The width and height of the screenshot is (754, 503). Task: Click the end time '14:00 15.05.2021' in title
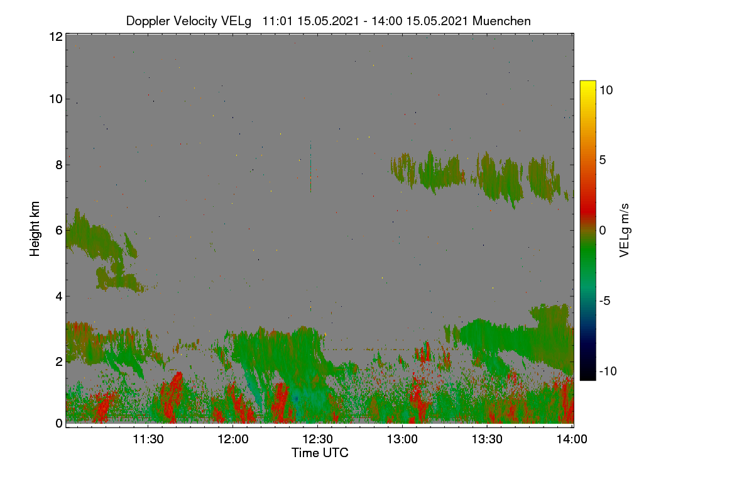pos(418,21)
